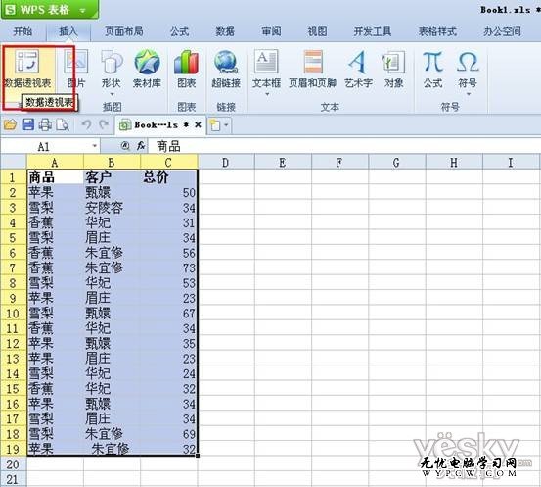Image resolution: width=541 pixels, height=487 pixels.
Task: Click the value 56 in row 6
Action: coord(168,253)
